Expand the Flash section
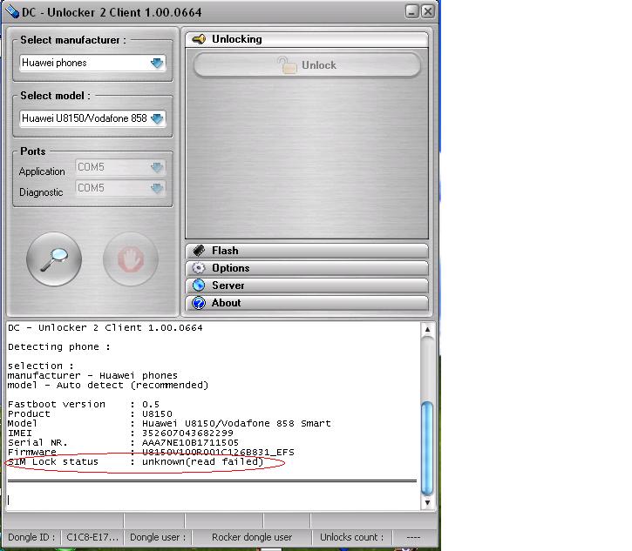 [307, 251]
